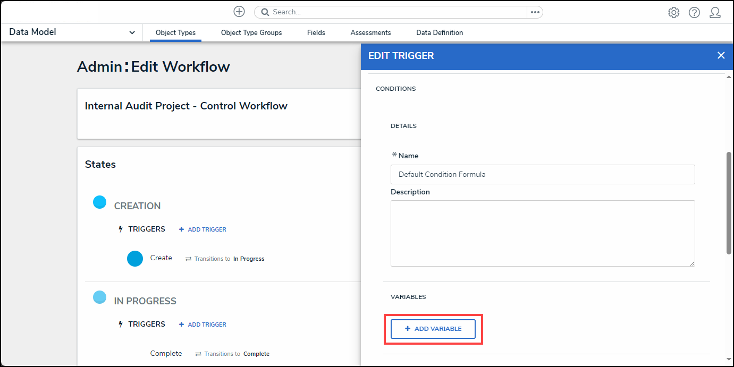Click the Name input field
This screenshot has height=367, width=734.
pyautogui.click(x=542, y=174)
